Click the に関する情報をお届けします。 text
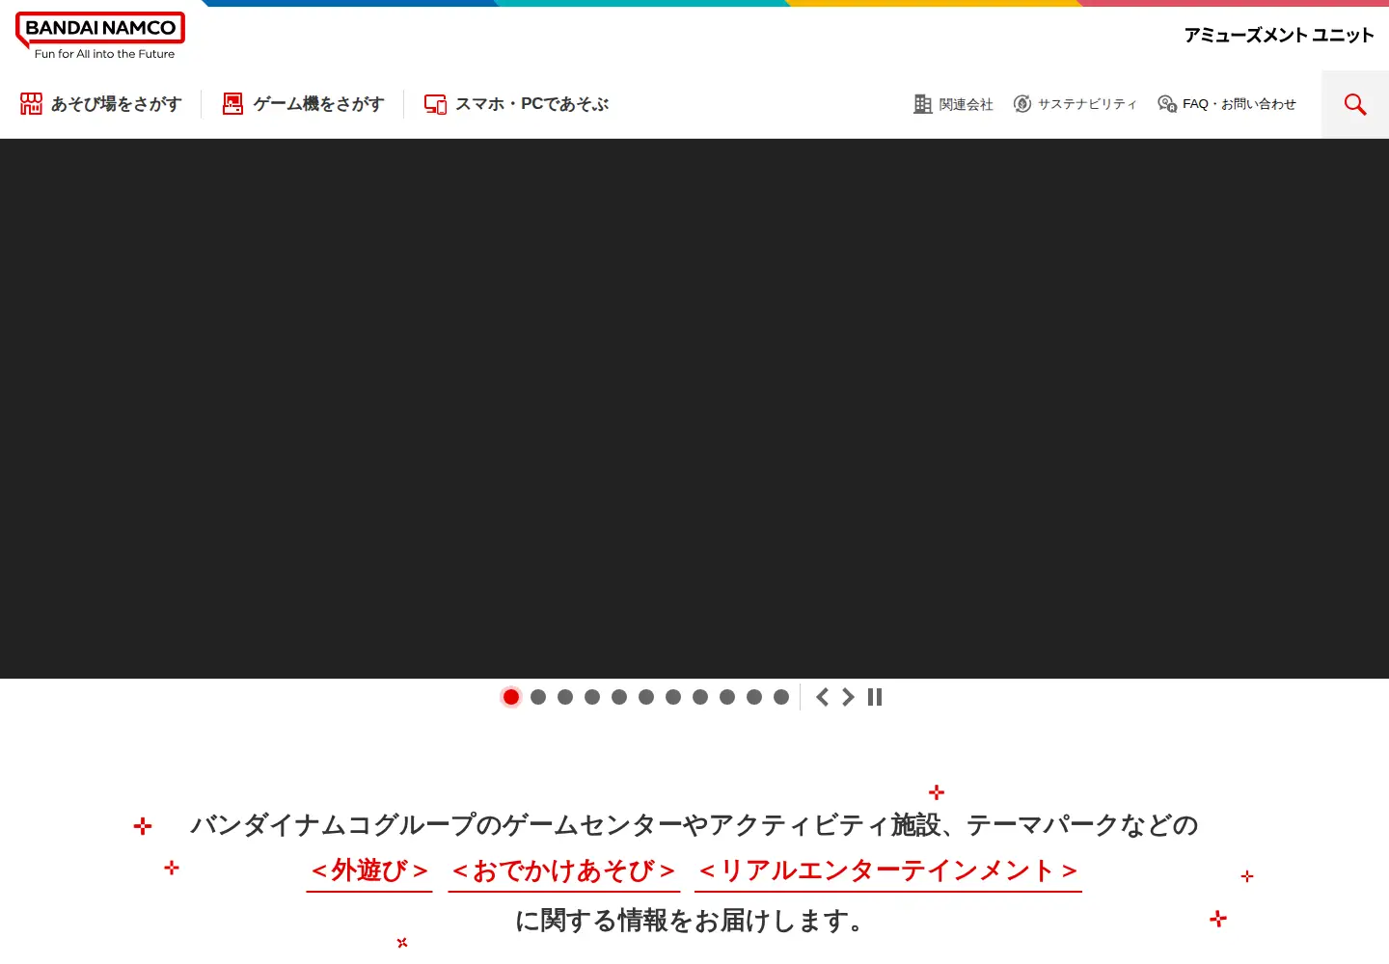This screenshot has width=1389, height=964. point(689,921)
